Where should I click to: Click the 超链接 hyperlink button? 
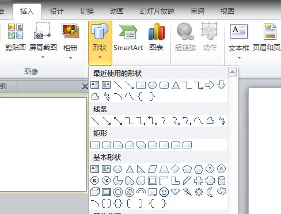pos(185,37)
